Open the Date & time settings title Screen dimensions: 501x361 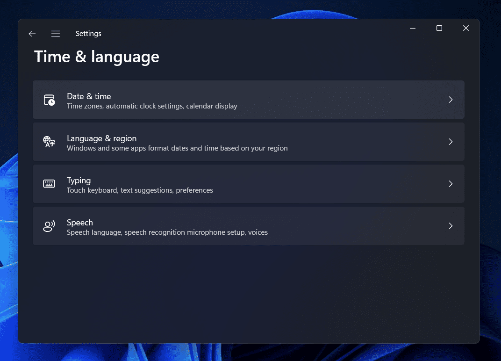pyautogui.click(x=89, y=96)
